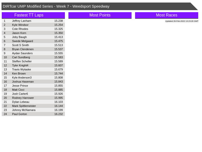
Task: Open the Fastest TT Laps tab
Action: click(x=33, y=15)
